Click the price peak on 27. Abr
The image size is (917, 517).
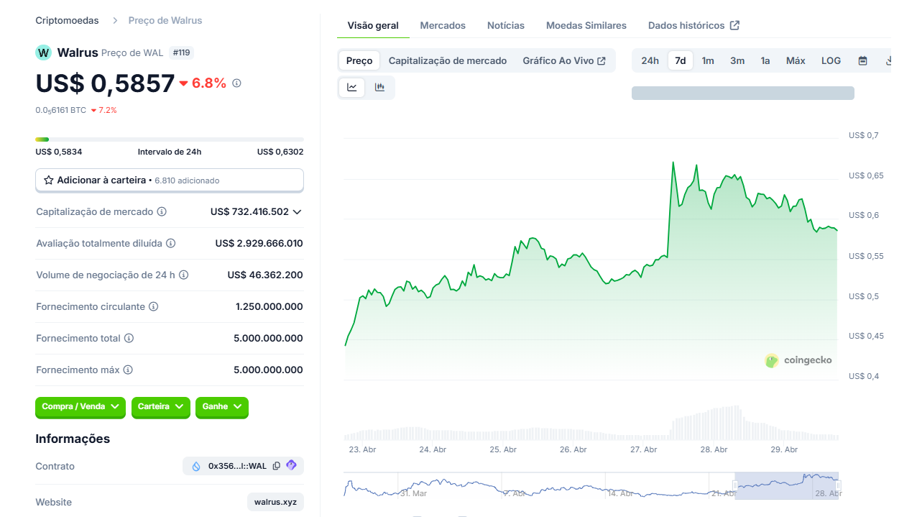(673, 163)
